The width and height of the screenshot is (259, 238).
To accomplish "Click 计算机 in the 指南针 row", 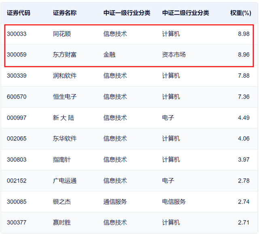I will 171,160.
